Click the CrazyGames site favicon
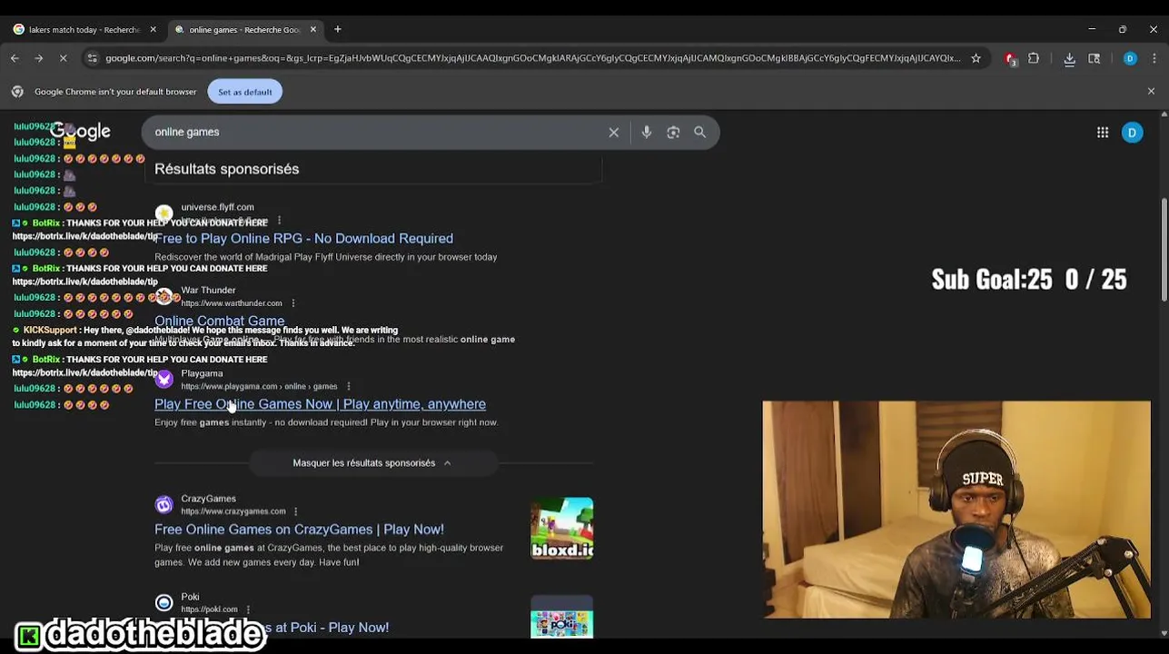The image size is (1169, 654). 163,505
